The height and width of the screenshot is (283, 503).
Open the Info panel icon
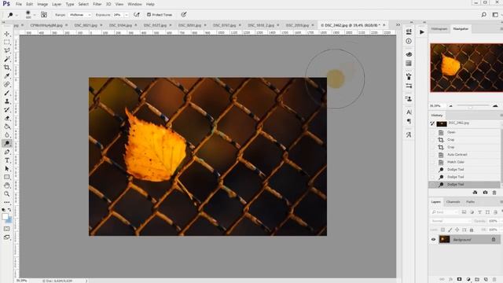coord(409,41)
